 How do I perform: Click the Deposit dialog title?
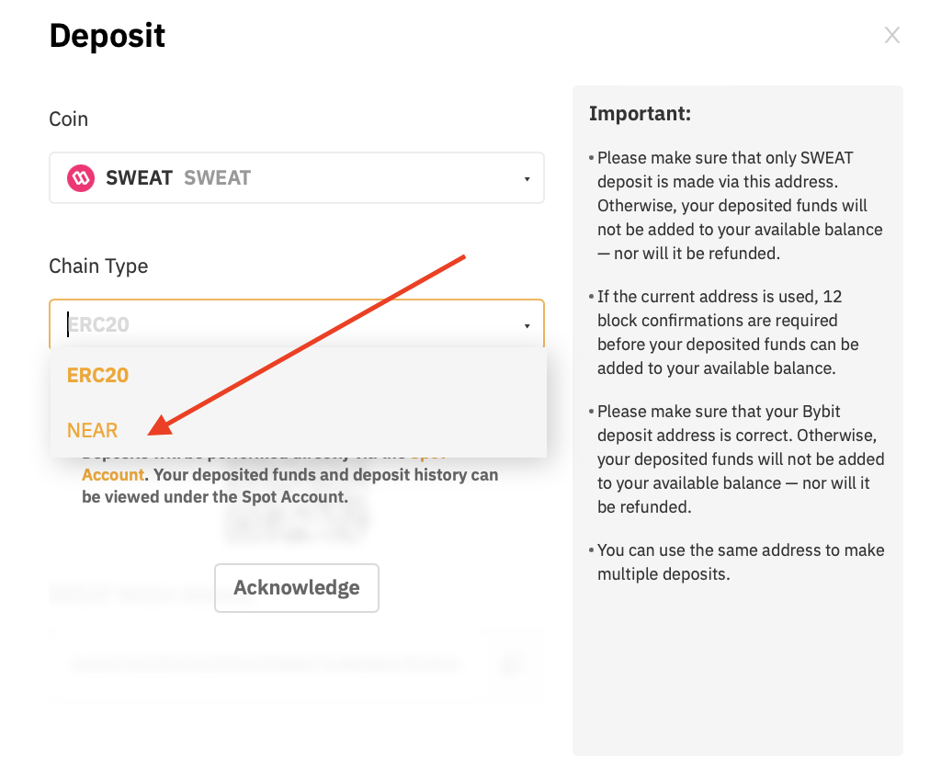pos(108,36)
